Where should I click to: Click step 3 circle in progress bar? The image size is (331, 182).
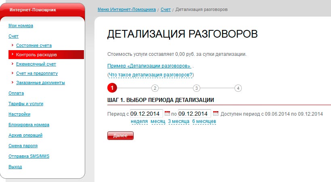pos(197,88)
